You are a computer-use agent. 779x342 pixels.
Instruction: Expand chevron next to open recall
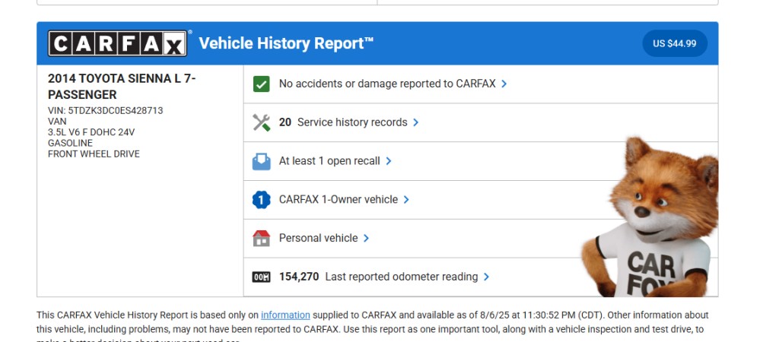click(x=389, y=161)
